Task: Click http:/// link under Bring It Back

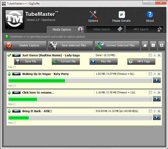Action: (12, 123)
